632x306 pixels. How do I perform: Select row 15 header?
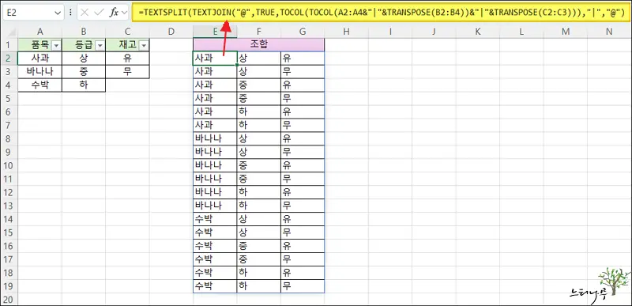click(9, 232)
